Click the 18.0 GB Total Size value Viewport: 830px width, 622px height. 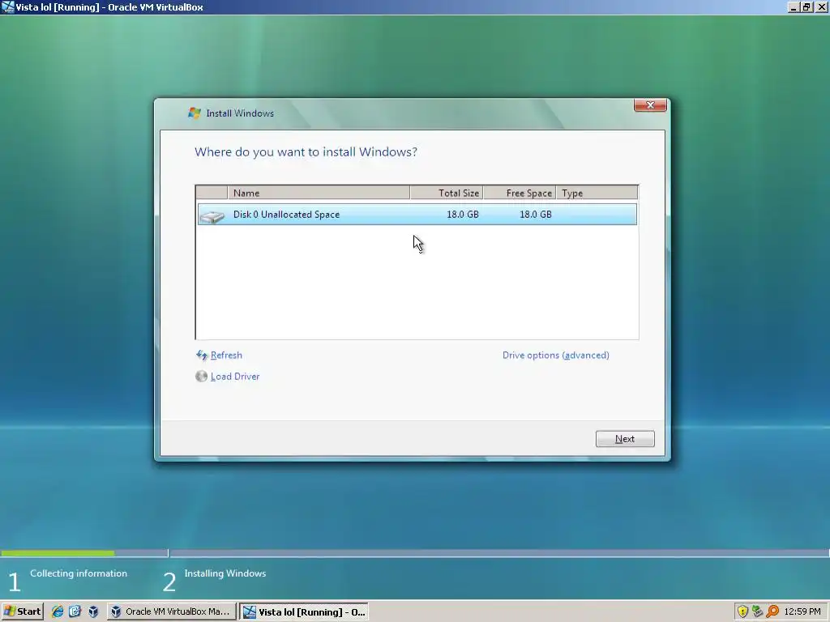463,214
